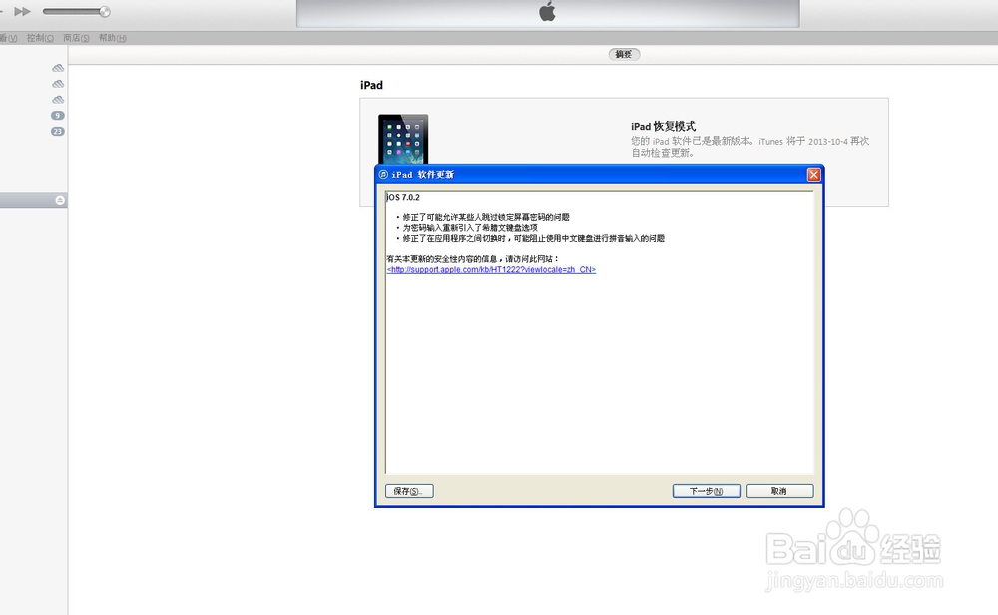The width and height of the screenshot is (998, 615).
Task: Click the line 为密码输入重新引入了希腊文键盘选项
Action: [470, 228]
